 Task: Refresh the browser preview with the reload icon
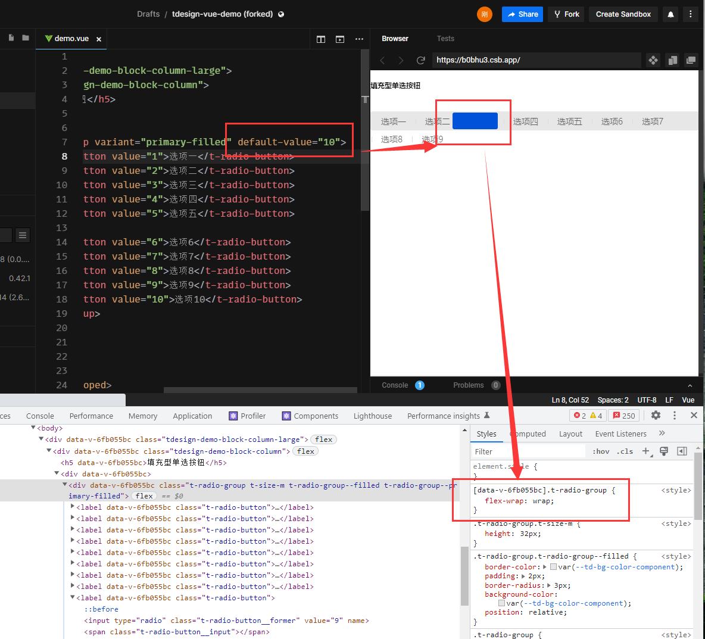pyautogui.click(x=421, y=60)
